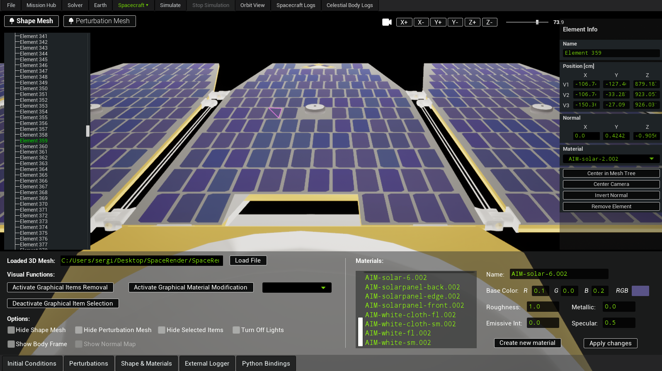The height and width of the screenshot is (371, 662).
Task: Open the Celestial Body Logs menu
Action: pyautogui.click(x=349, y=5)
